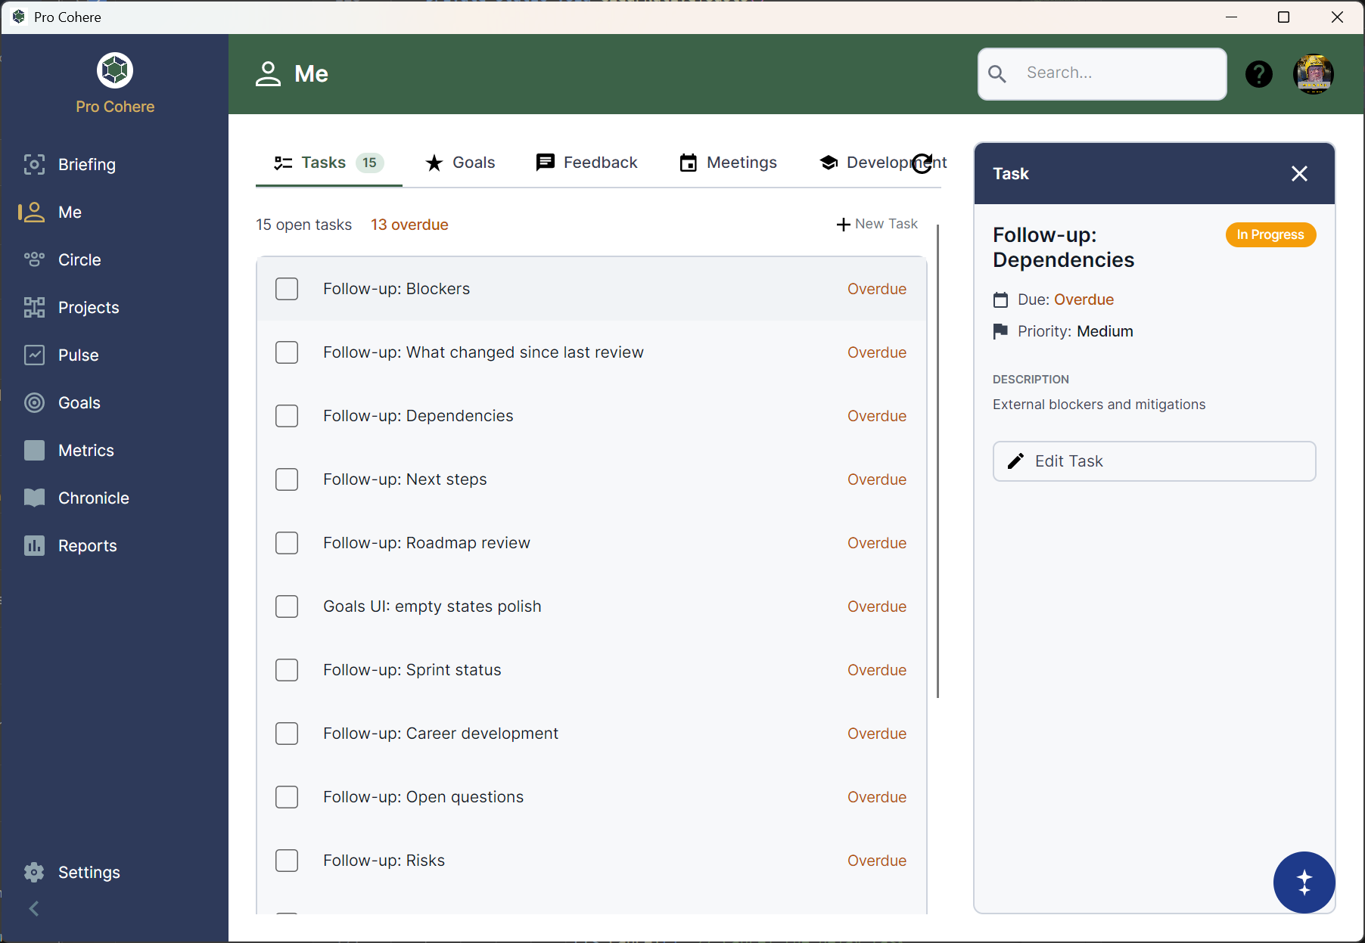Click the refresh icon near Development tab
The width and height of the screenshot is (1365, 943).
(922, 163)
